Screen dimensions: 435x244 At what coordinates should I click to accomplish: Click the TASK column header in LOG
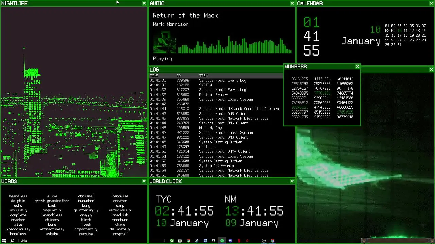click(x=203, y=76)
